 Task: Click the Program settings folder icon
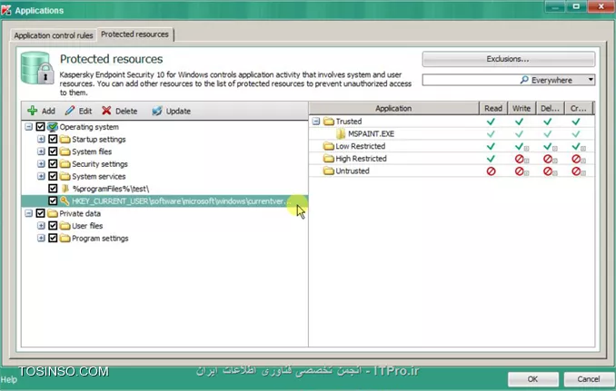[65, 238]
